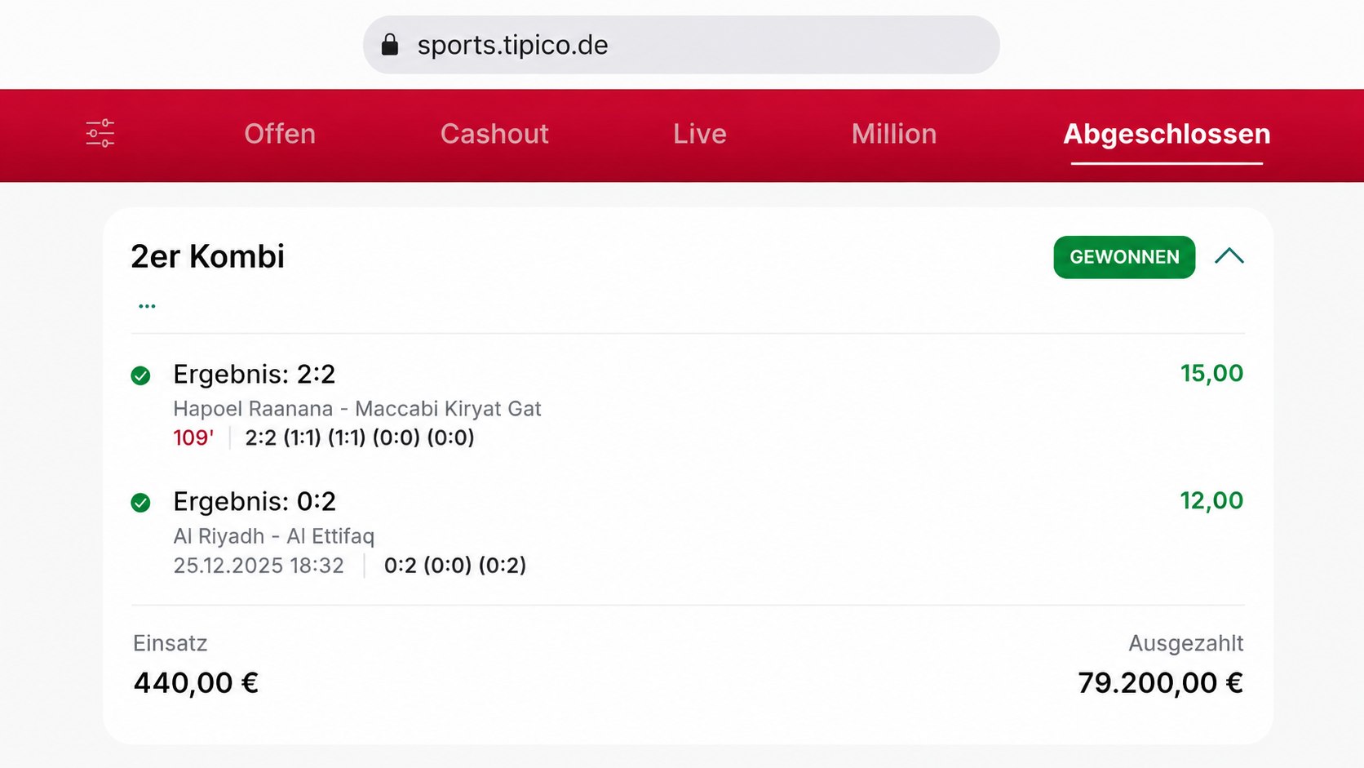Switch to the Cashout tab
This screenshot has height=768, width=1364.
(494, 134)
